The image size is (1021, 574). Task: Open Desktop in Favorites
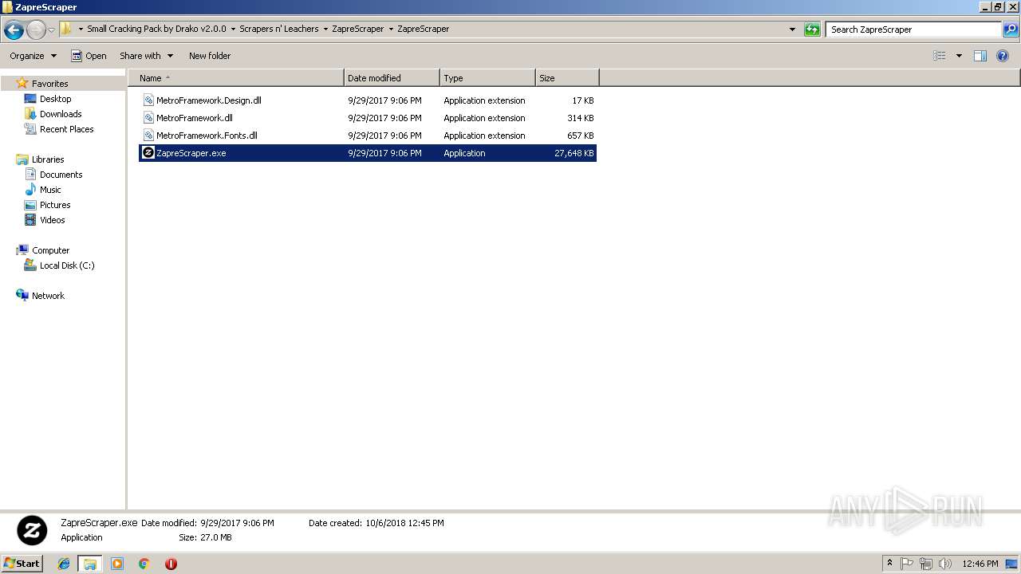55,99
